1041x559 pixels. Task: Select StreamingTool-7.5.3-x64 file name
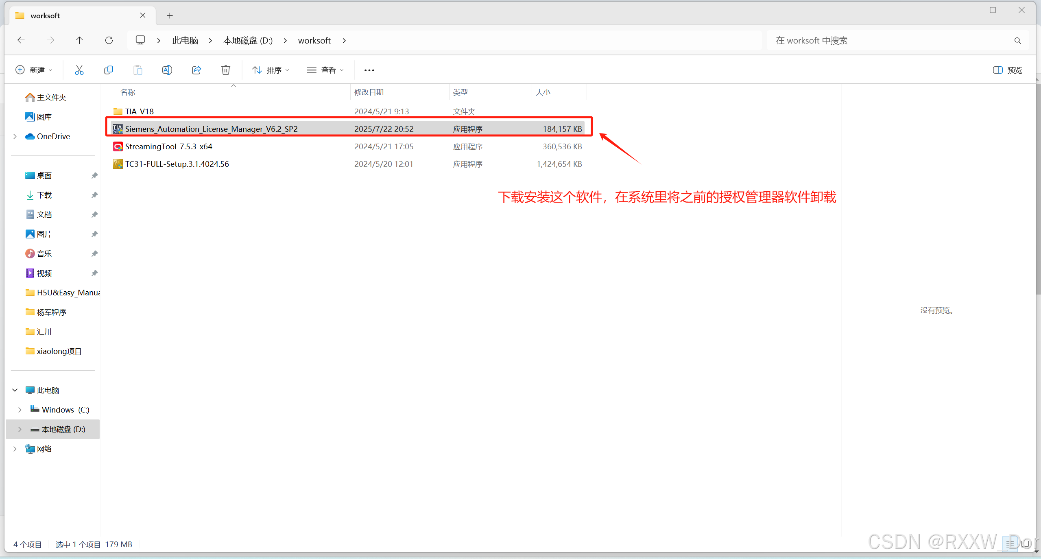click(x=168, y=146)
